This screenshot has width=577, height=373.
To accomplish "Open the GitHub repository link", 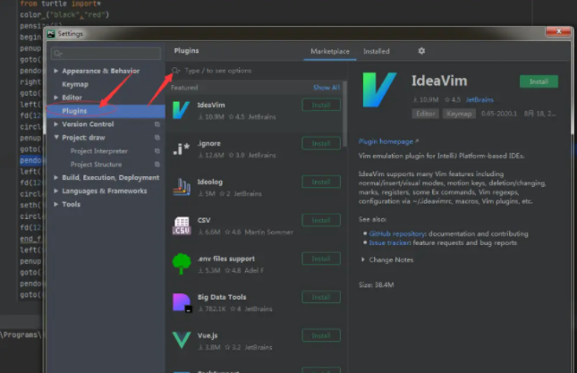I will click(x=397, y=234).
